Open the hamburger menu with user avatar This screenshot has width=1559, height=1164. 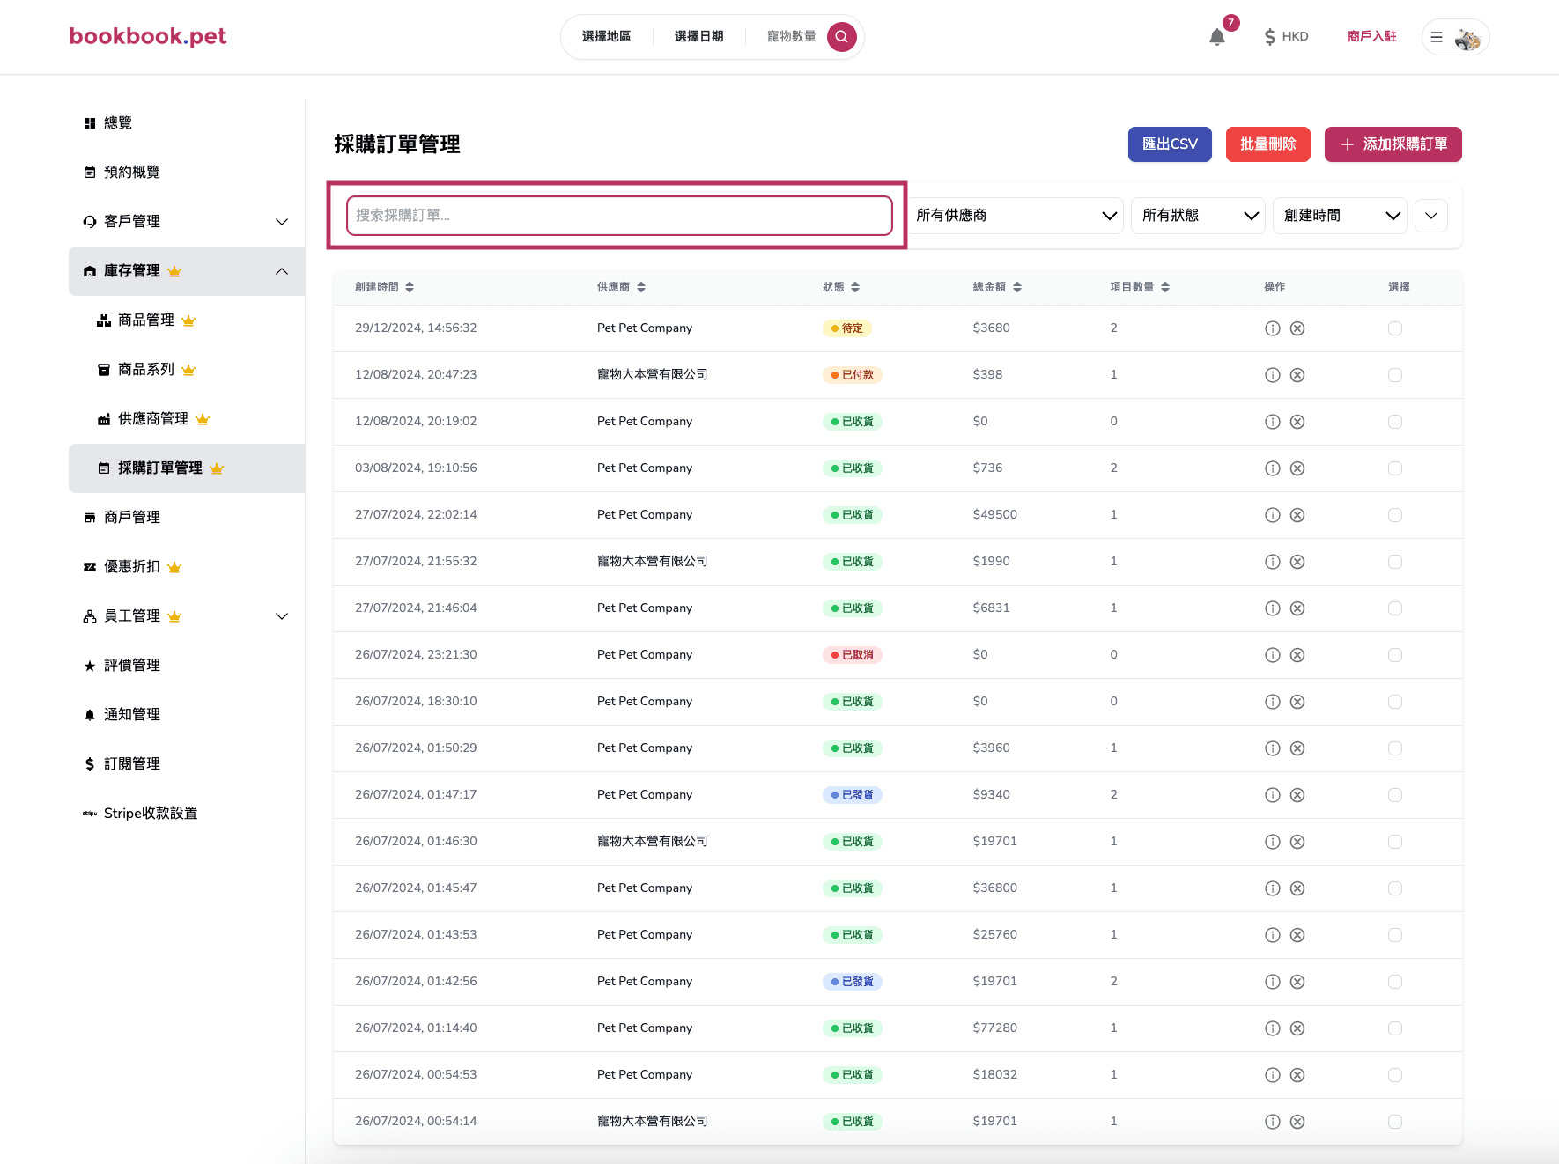[x=1455, y=37]
